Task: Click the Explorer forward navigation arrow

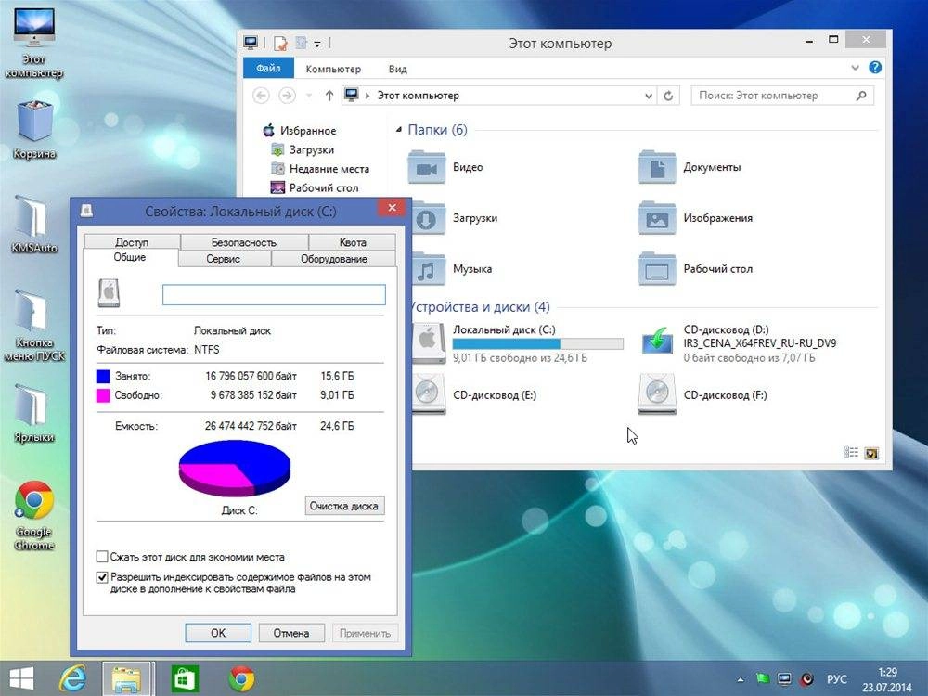Action: tap(287, 96)
